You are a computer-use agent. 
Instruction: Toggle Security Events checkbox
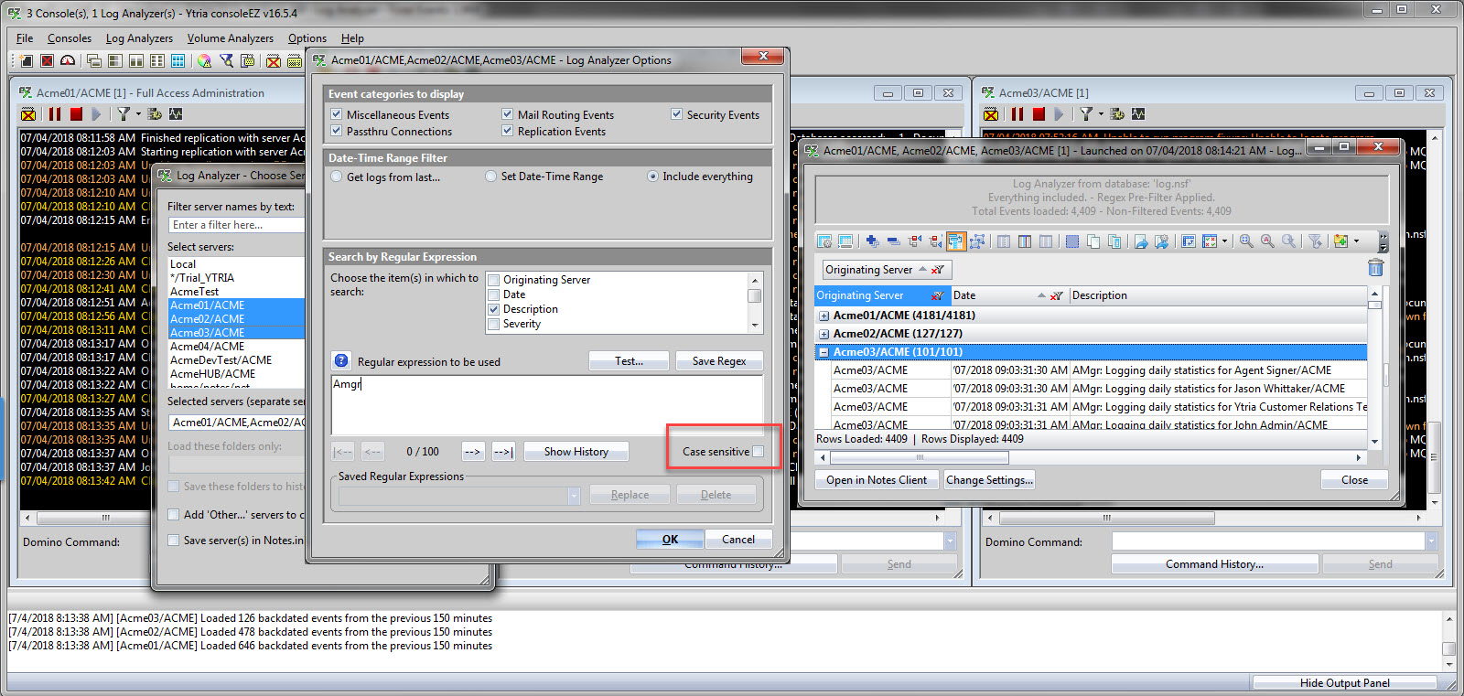click(676, 114)
